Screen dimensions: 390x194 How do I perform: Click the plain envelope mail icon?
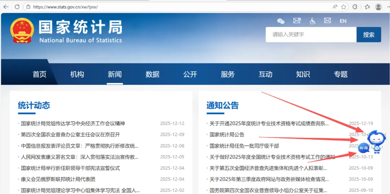point(328,21)
